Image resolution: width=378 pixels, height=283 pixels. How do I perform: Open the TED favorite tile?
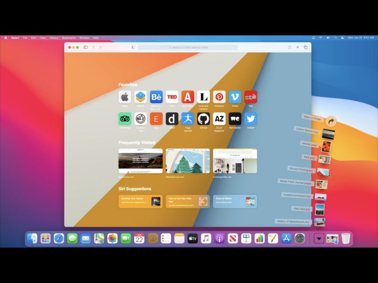coord(172,97)
